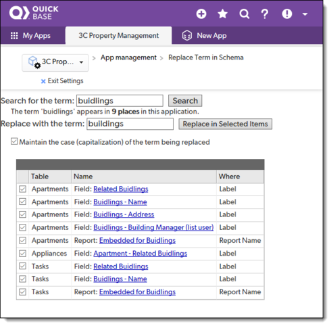This screenshot has width=331, height=326.
Task: Open the search magnifier icon
Action: 245,14
